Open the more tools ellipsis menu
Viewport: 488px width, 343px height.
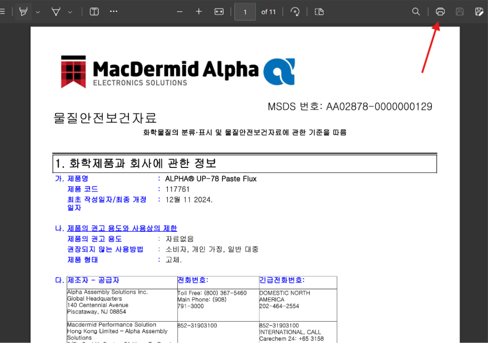point(113,11)
